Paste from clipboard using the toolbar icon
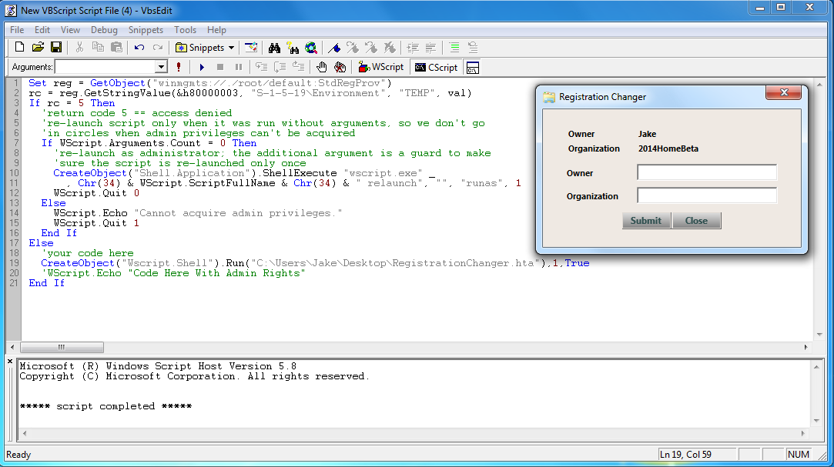The height and width of the screenshot is (467, 834). point(116,47)
